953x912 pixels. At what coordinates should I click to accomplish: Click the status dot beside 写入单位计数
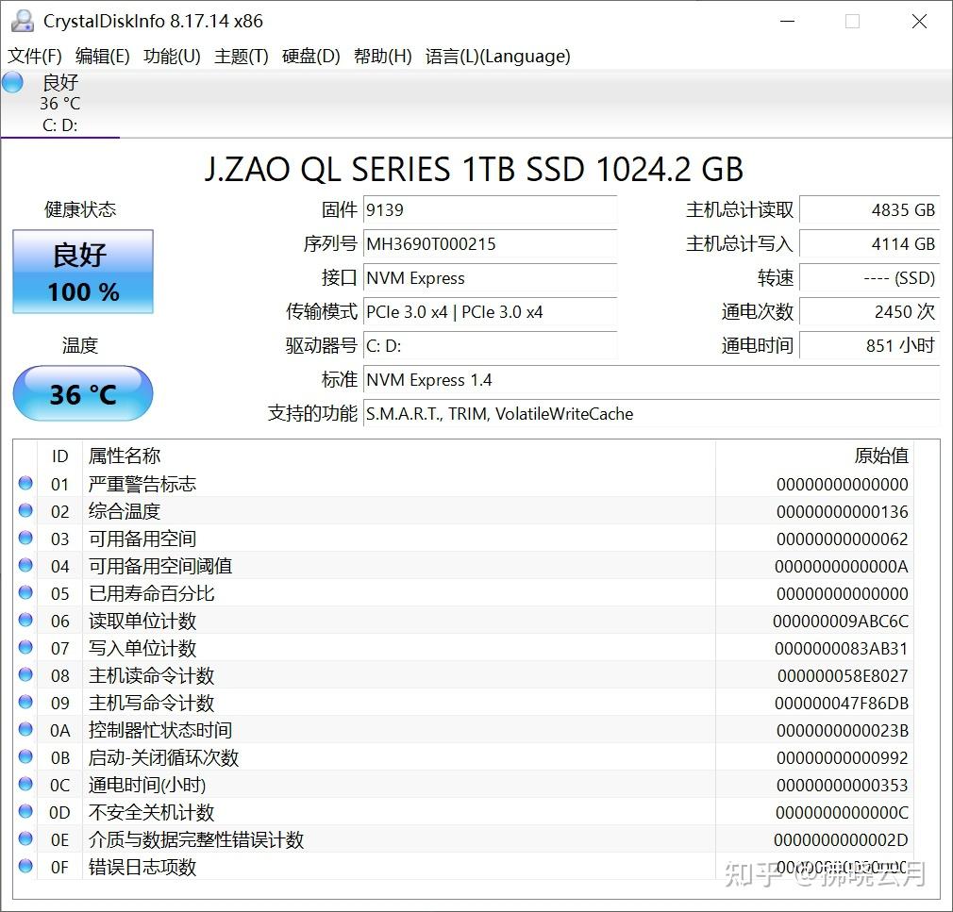25,647
